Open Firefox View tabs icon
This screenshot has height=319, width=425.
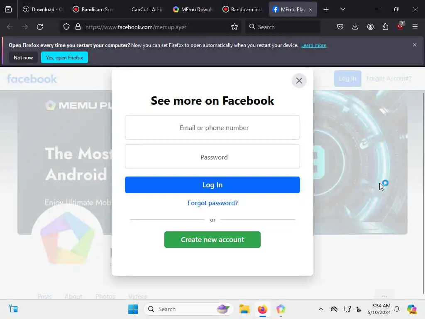[8, 9]
